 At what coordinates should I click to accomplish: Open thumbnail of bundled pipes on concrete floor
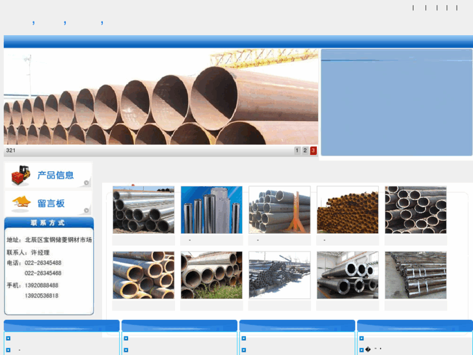pyautogui.click(x=416, y=275)
